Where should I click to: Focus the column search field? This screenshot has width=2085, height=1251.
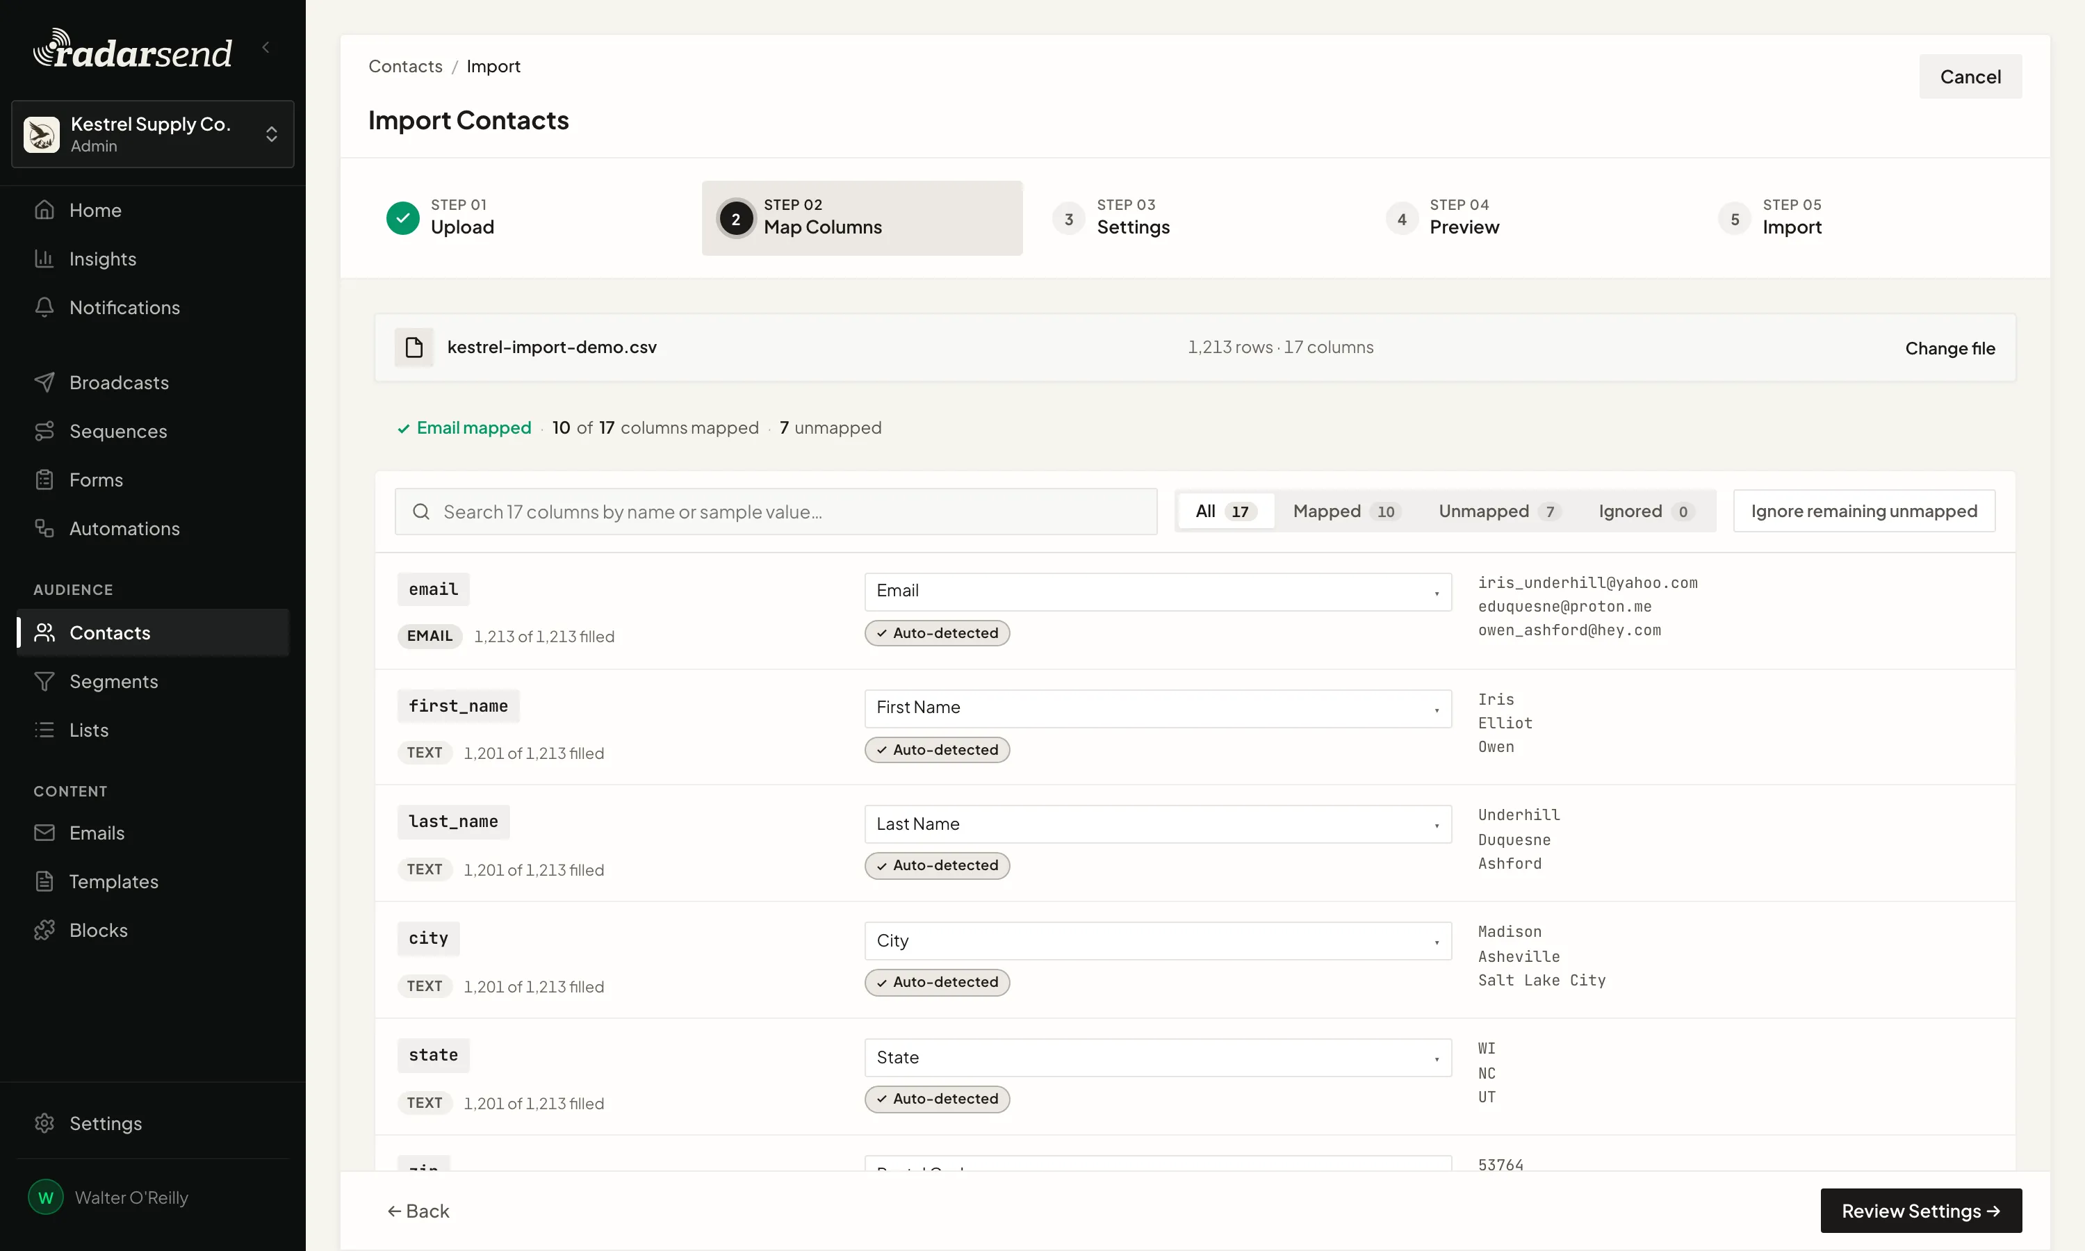[x=776, y=512]
